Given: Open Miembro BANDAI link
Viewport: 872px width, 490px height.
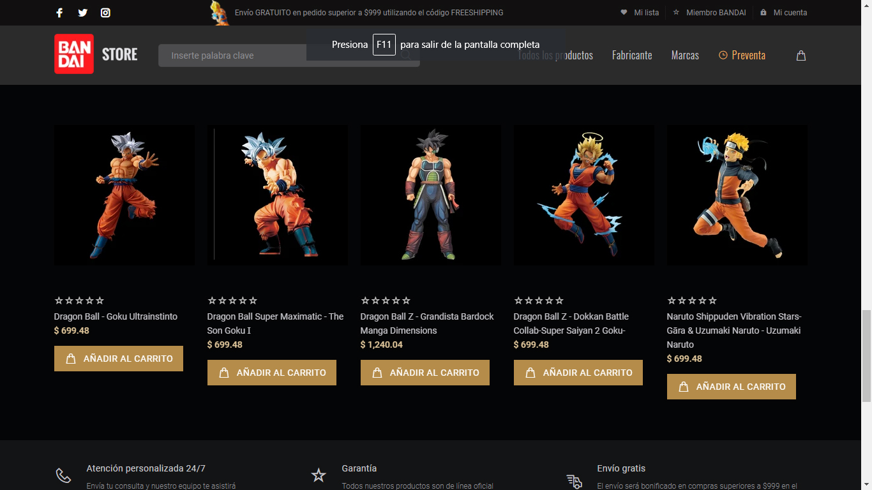Looking at the screenshot, I should (709, 13).
